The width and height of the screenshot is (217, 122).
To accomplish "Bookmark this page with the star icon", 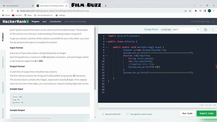I will tap(190, 11).
